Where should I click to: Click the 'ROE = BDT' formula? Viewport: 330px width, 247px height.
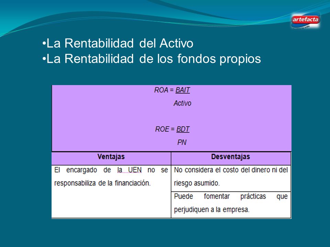click(x=172, y=129)
